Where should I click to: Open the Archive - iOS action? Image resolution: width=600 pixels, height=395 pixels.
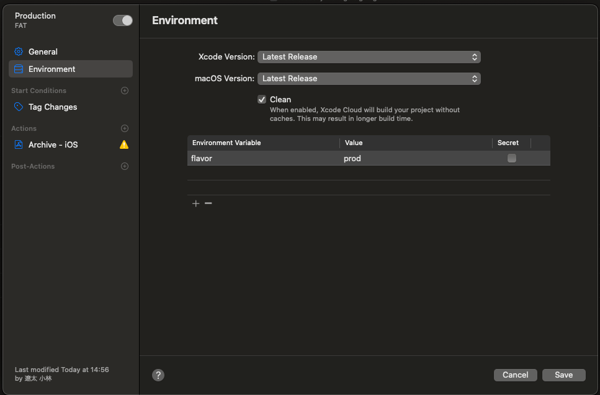point(71,144)
